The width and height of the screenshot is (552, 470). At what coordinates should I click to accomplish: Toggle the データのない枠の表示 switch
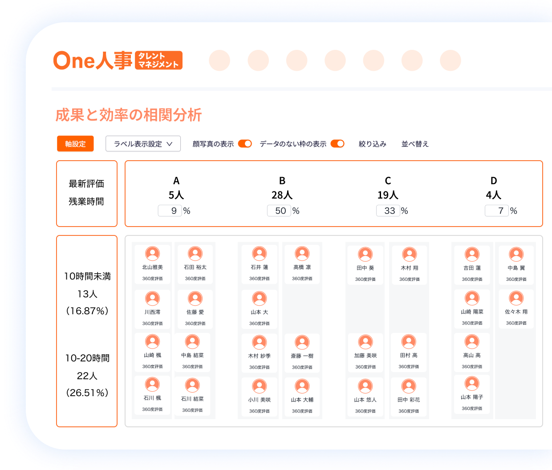tap(337, 144)
